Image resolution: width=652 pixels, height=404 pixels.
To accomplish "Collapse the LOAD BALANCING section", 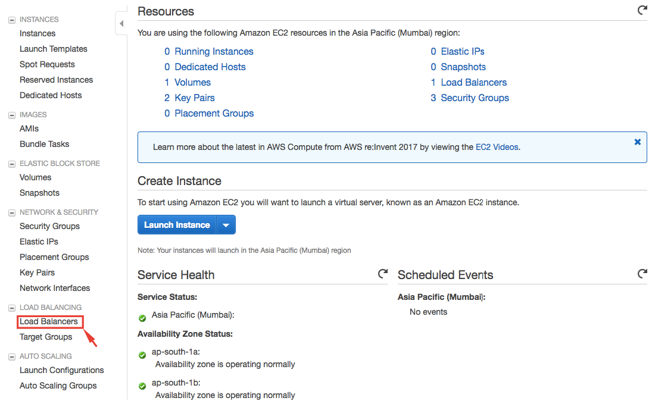I will (x=12, y=308).
